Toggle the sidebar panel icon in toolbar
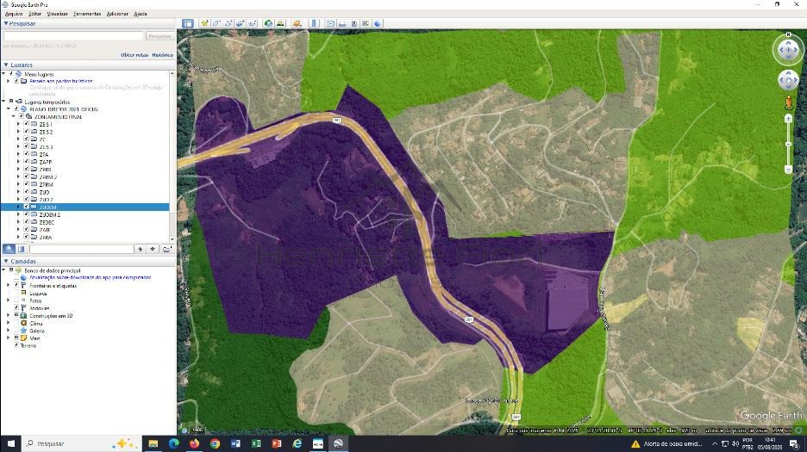Screen dimensions: 807x452 click(188, 23)
